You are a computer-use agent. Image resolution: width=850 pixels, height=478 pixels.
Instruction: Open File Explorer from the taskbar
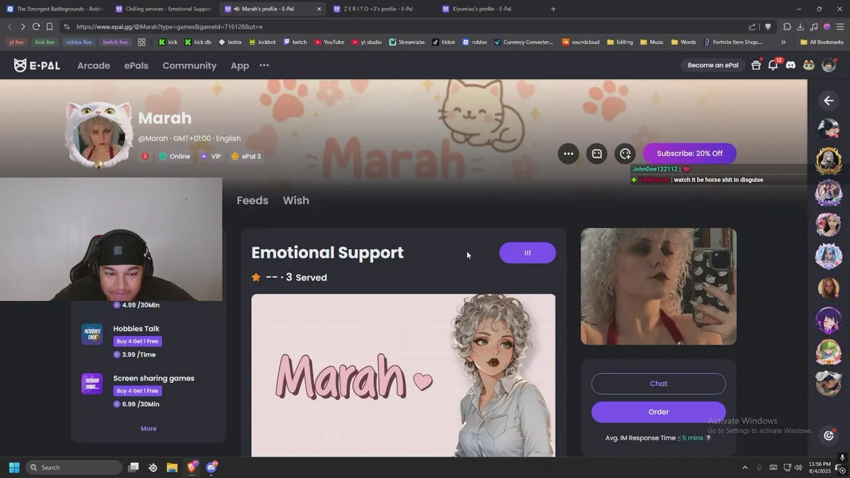(172, 467)
